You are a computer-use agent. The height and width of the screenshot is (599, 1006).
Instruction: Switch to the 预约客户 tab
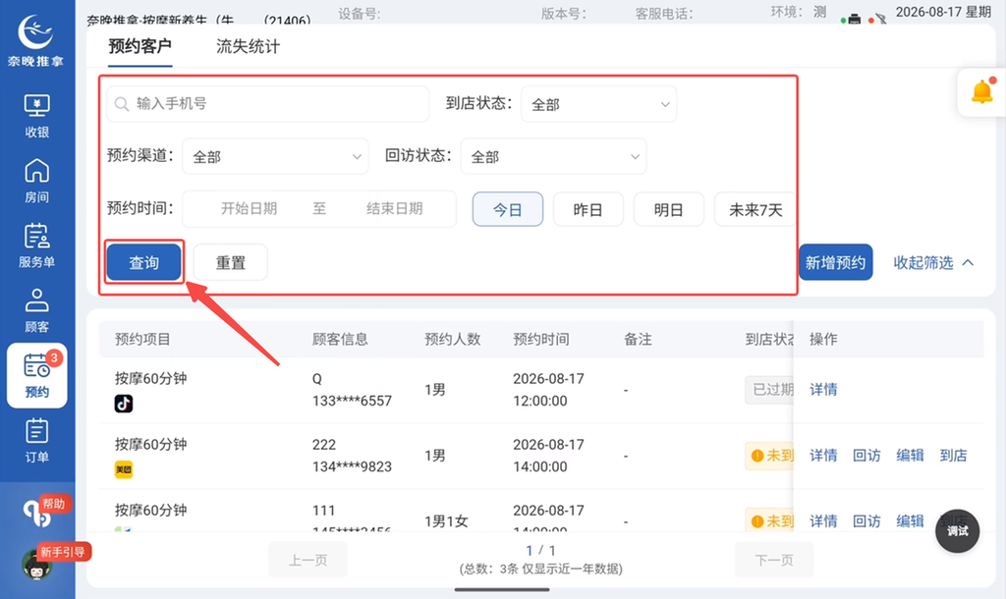click(x=140, y=47)
